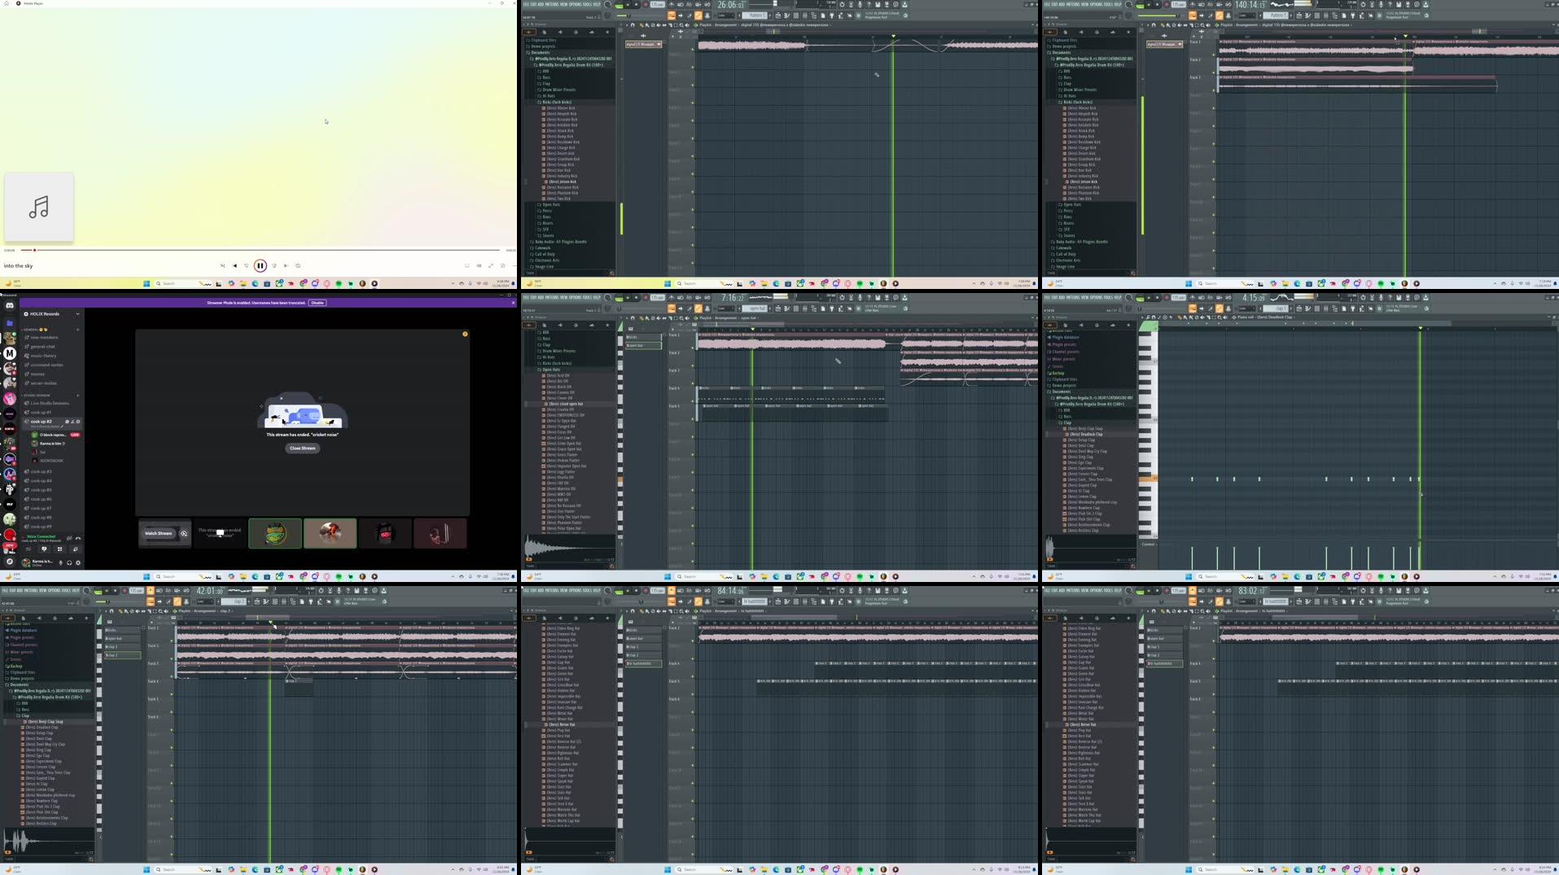Select the 'M' server icon in Discord

10,353
